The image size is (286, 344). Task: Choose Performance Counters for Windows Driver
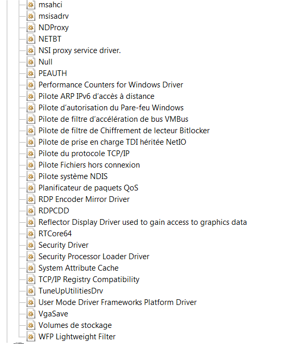click(x=111, y=85)
